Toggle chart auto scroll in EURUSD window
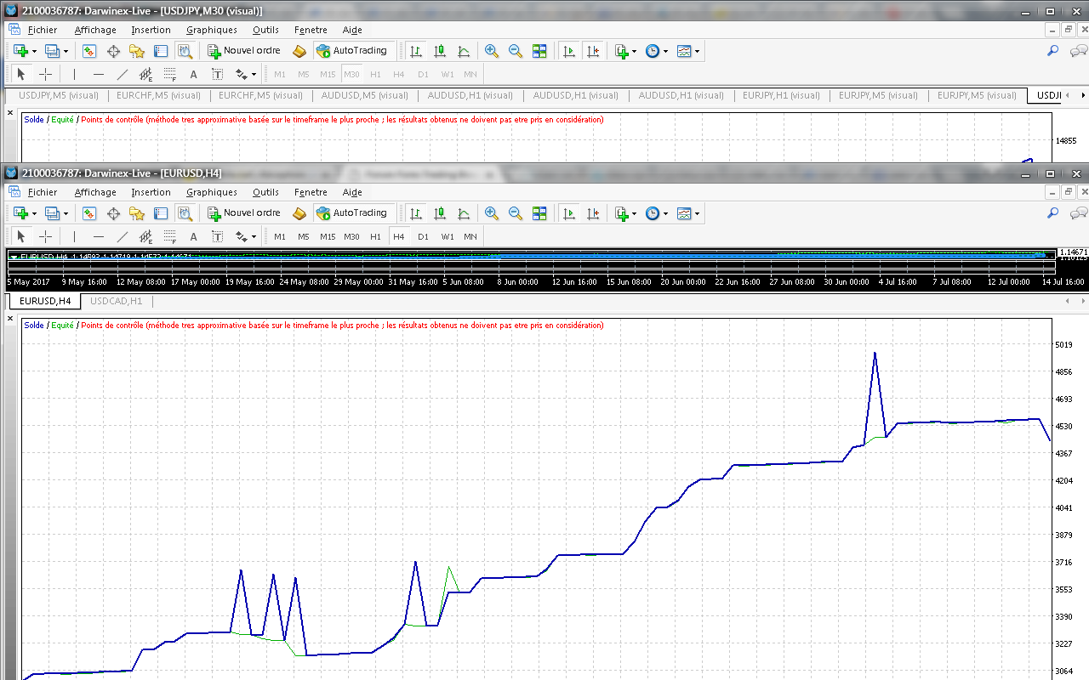Screen dimensions: 1089x680 569,213
